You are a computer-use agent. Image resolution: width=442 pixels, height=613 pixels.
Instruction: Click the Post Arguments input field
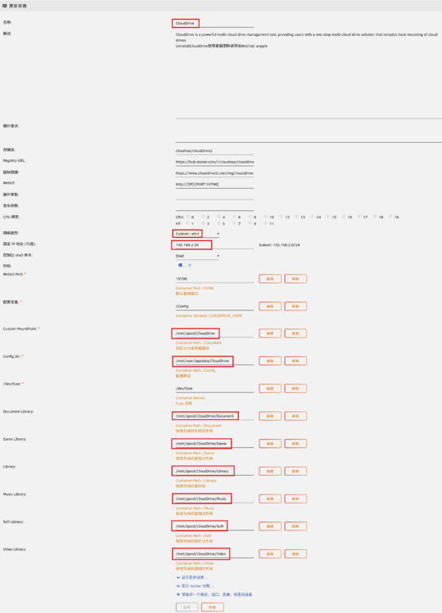click(x=214, y=207)
